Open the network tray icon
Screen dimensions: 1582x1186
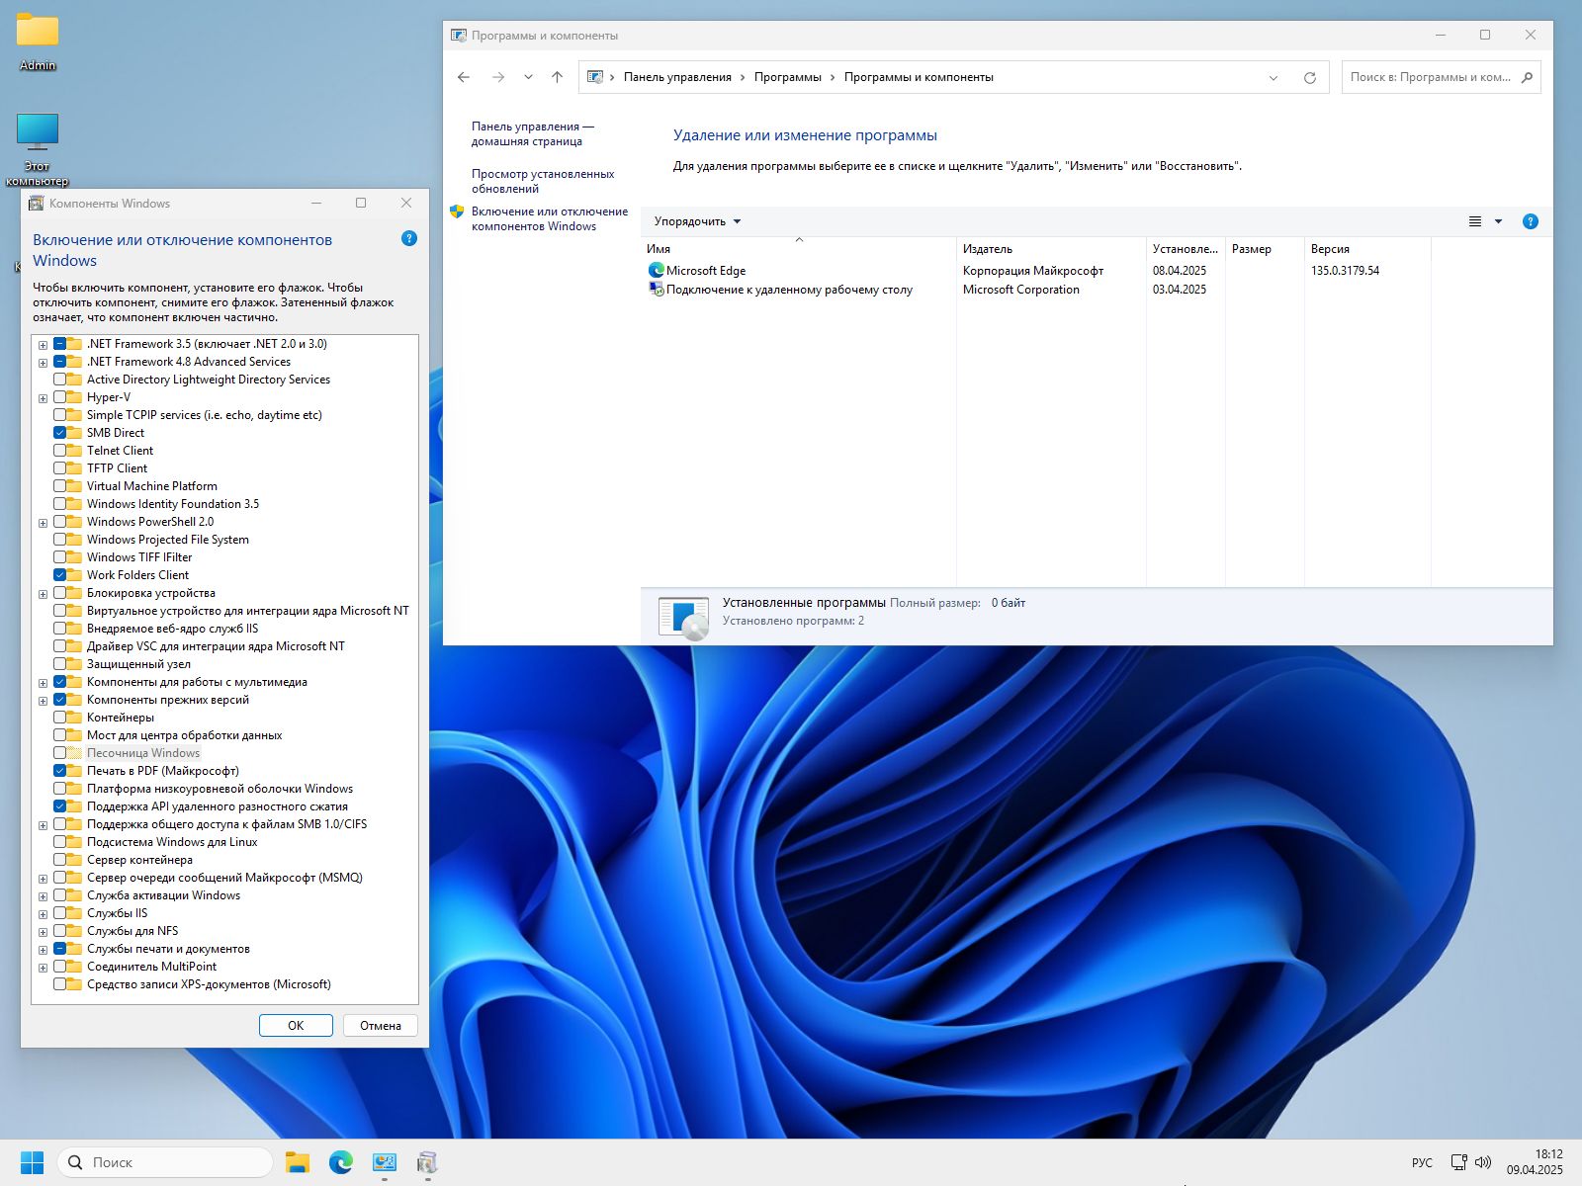coord(1458,1162)
